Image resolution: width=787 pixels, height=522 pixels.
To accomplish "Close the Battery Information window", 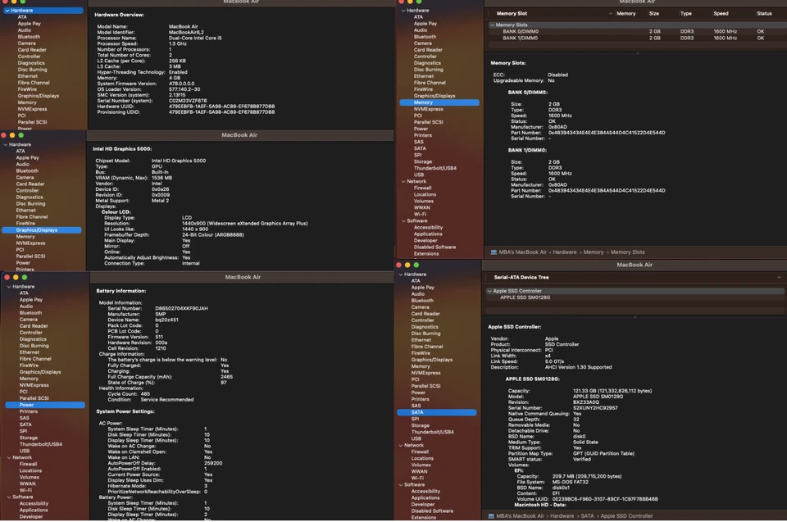I will 7,278.
